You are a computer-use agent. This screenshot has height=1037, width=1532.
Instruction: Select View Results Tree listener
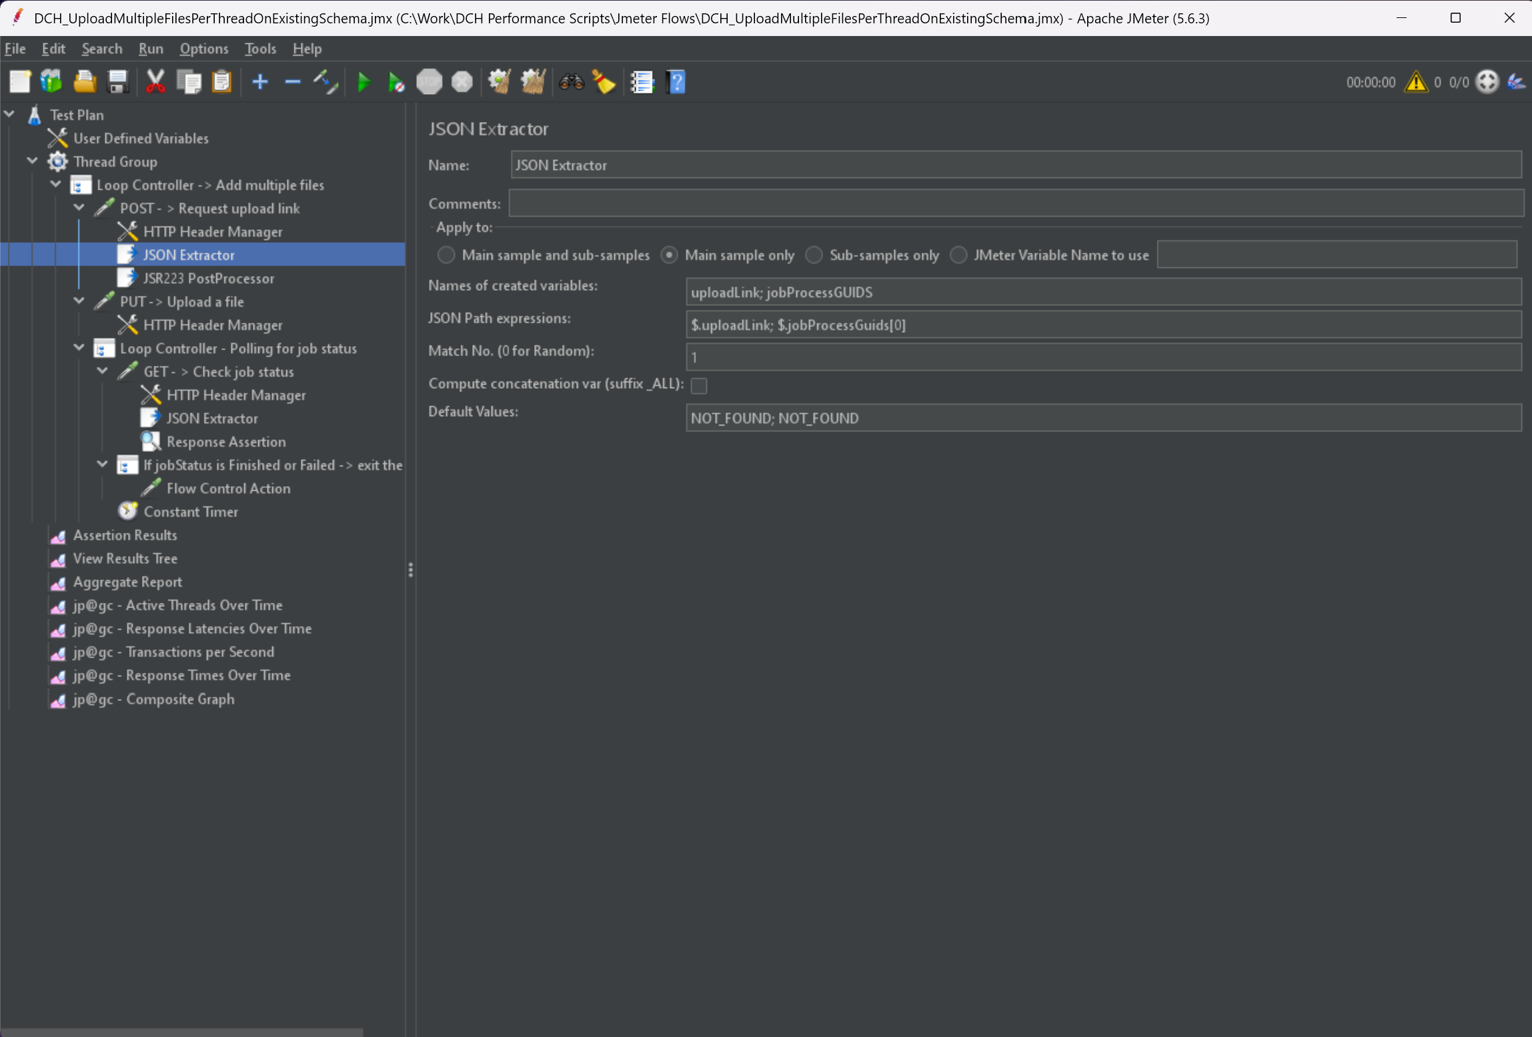pos(125,558)
